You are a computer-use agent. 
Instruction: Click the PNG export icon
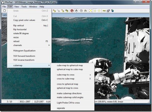click(x=104, y=11)
